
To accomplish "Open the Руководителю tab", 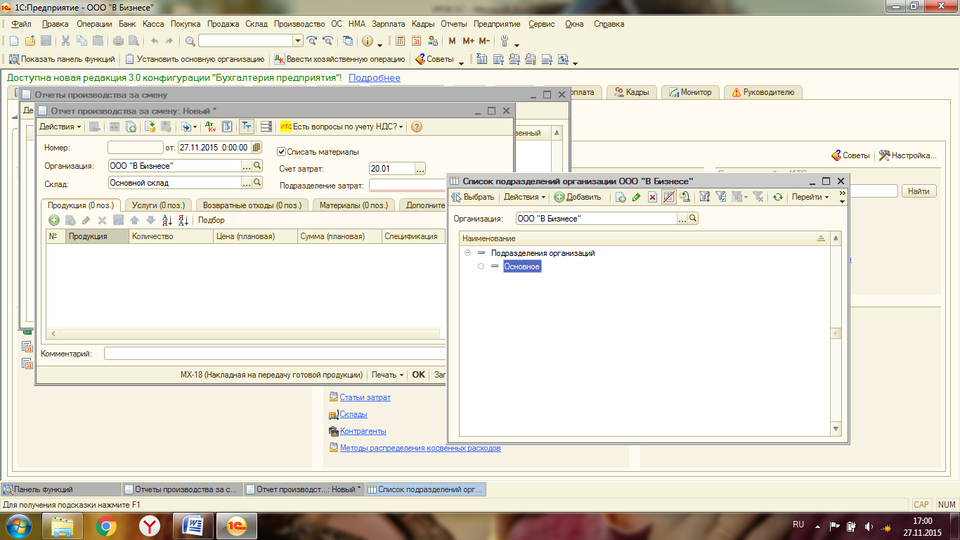I will (x=763, y=92).
